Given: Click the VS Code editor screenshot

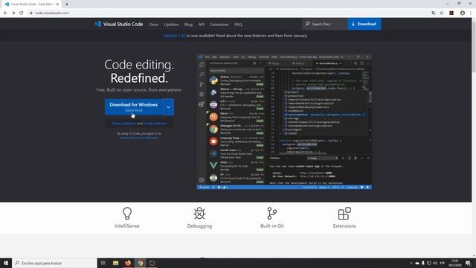Looking at the screenshot, I should [x=284, y=121].
